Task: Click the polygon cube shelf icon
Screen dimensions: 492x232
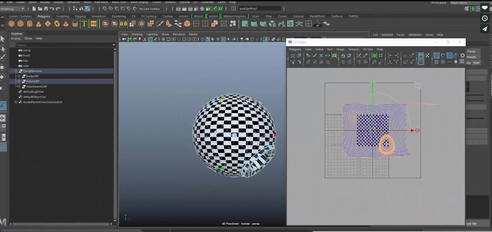Action: (x=20, y=24)
